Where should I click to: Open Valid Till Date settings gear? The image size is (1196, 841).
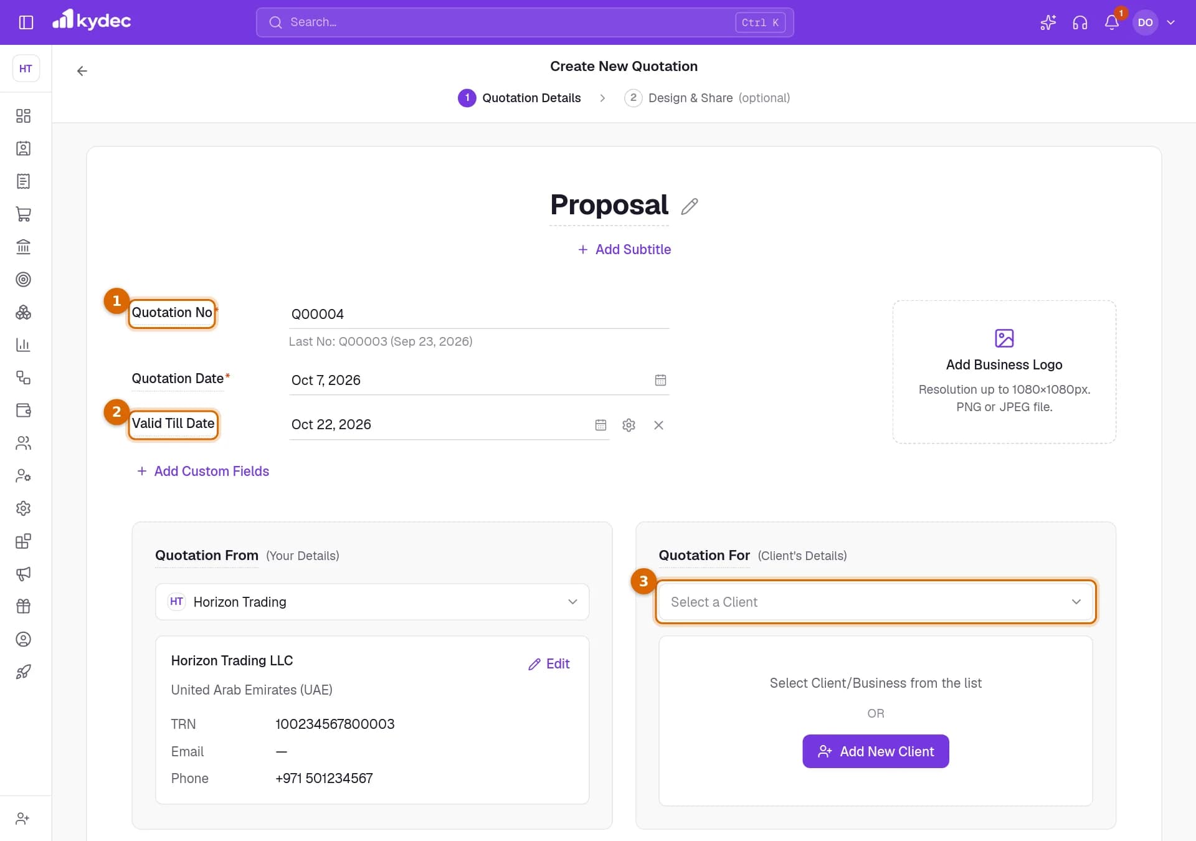629,425
